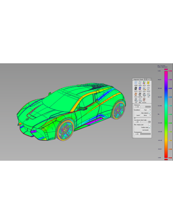Click the pink swatch above the color ramp
Viewport: 173px width, 224px height.
(166, 69)
